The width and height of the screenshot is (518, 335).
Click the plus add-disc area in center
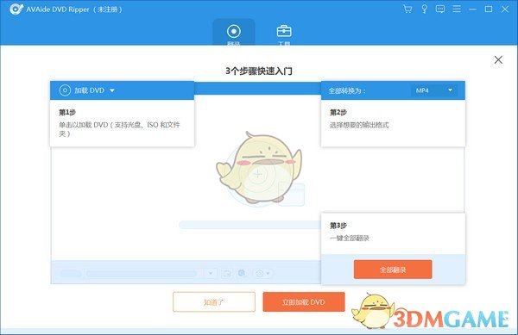point(257,174)
